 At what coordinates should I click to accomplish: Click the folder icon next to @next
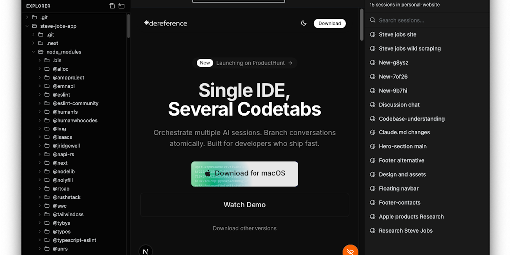point(47,163)
